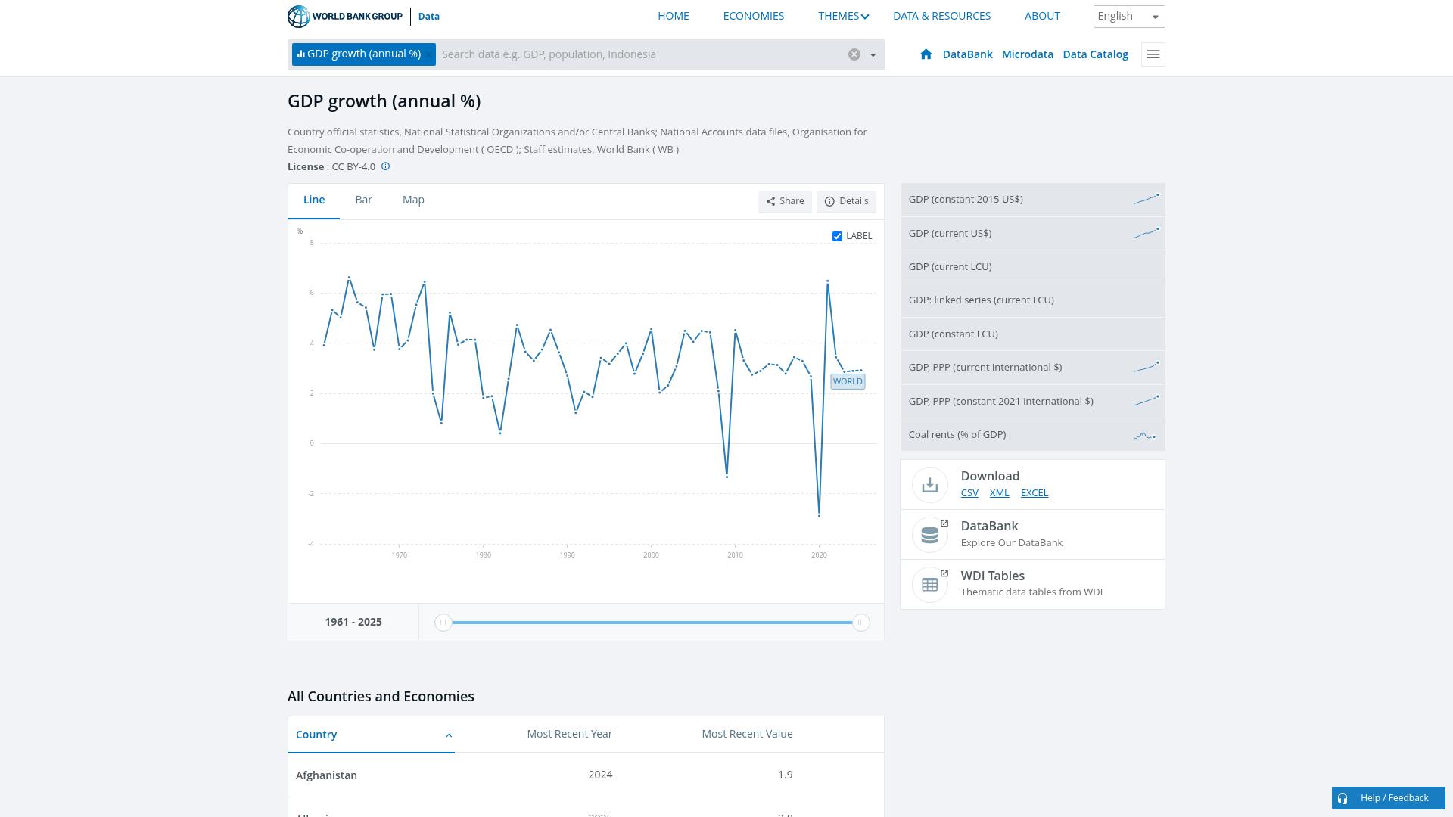Clear search with the circled X icon
The image size is (1453, 817).
(854, 54)
